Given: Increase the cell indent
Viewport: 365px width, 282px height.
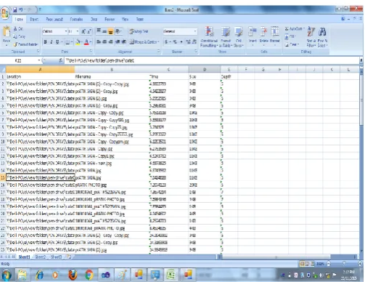Looking at the screenshot, I should (123, 42).
